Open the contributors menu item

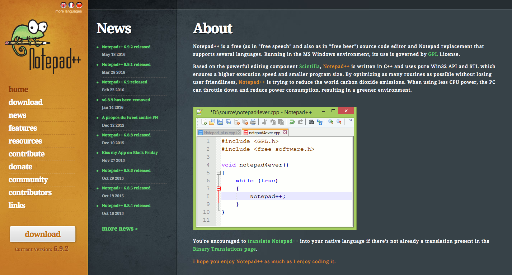pos(30,193)
